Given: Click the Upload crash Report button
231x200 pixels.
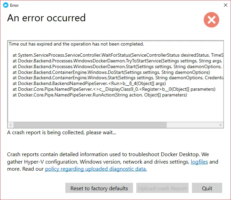Looking at the screenshot, I should [x=162, y=188].
